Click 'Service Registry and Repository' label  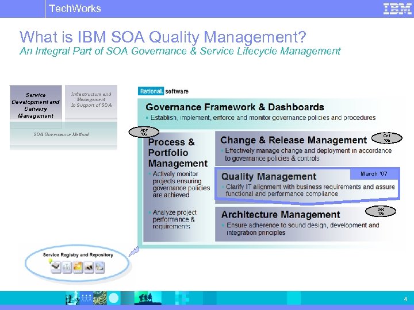tap(78, 255)
